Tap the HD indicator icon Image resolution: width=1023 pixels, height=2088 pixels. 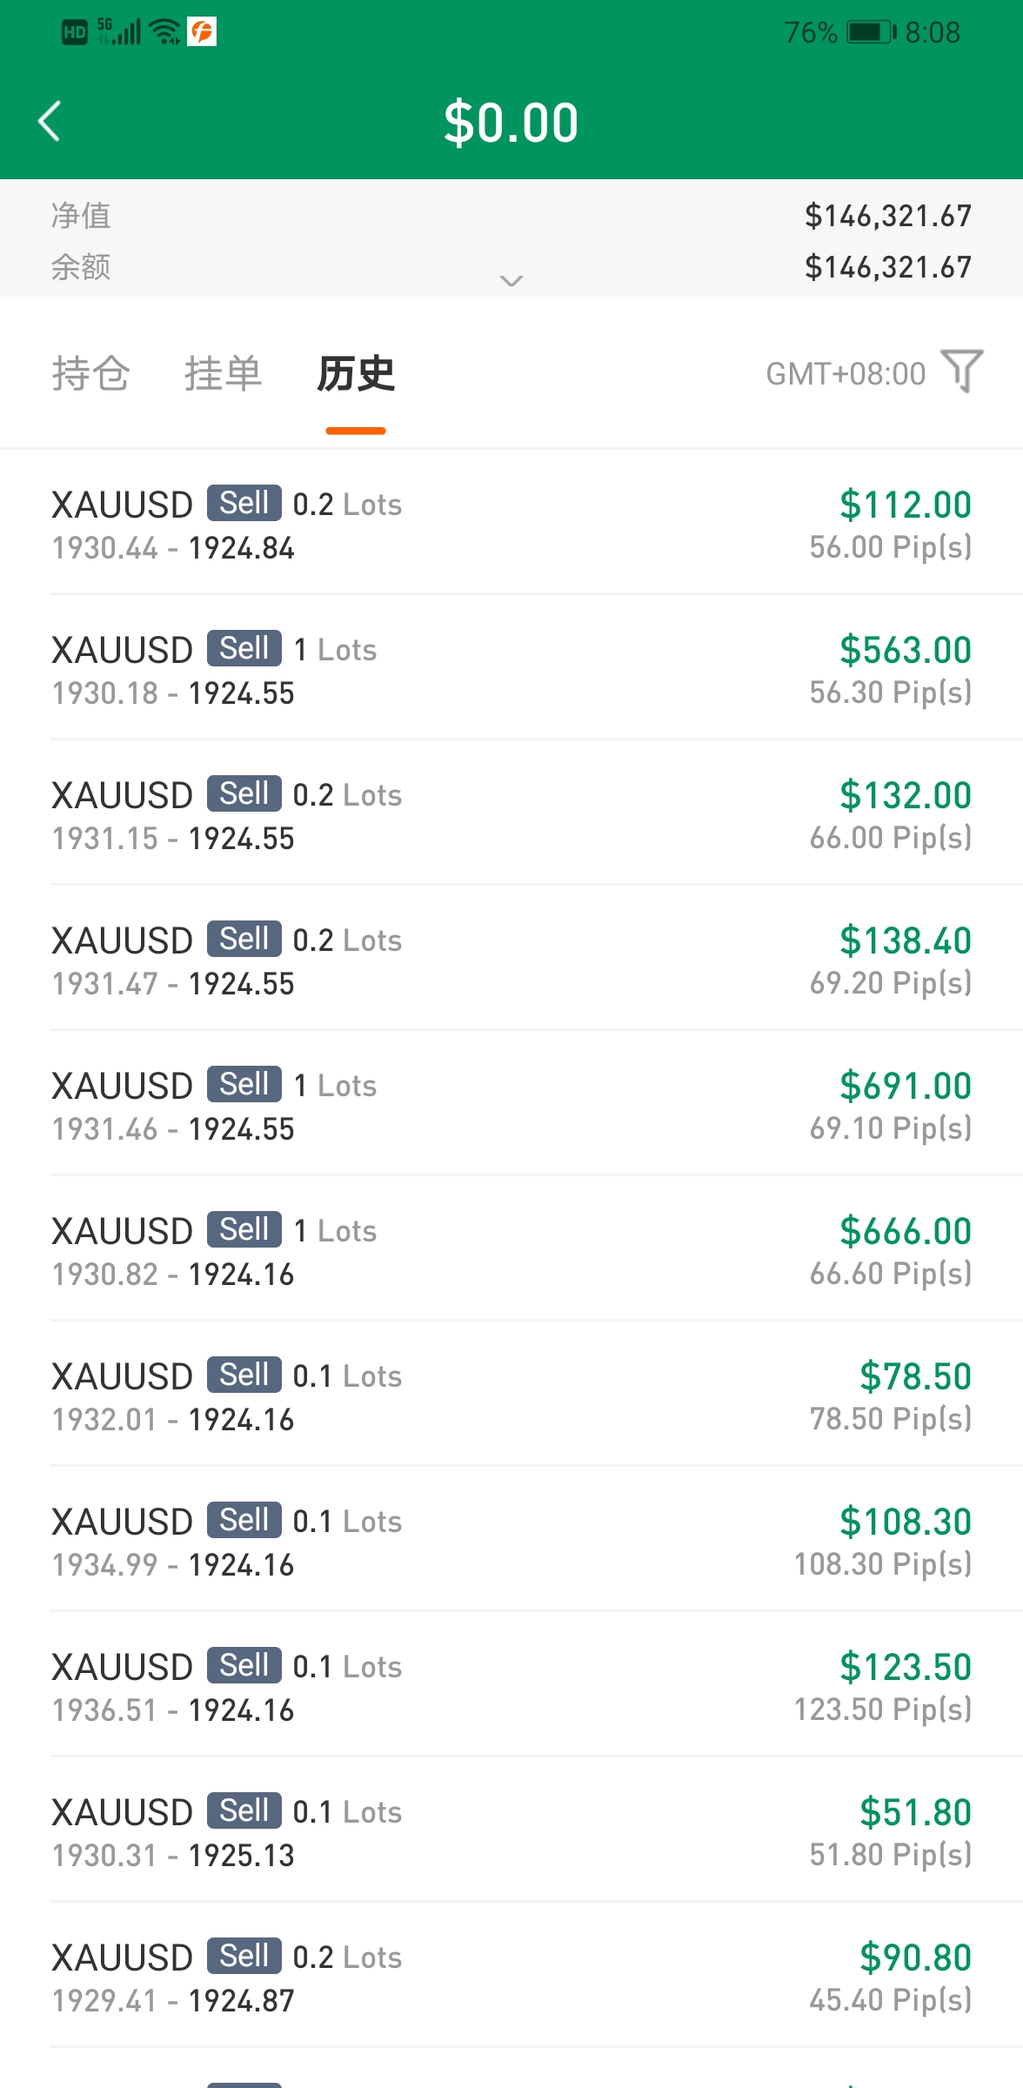pyautogui.click(x=75, y=33)
